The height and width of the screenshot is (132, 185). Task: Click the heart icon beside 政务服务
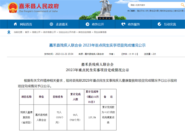coord(123,24)
